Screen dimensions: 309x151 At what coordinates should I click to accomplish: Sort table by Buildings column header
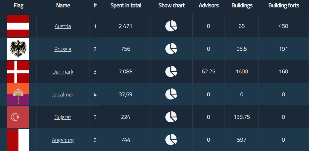242,6
